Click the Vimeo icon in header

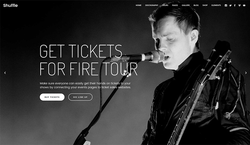[239, 5]
